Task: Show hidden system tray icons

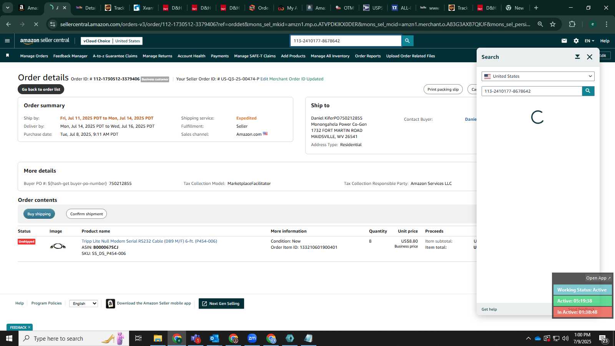Action: click(529, 338)
